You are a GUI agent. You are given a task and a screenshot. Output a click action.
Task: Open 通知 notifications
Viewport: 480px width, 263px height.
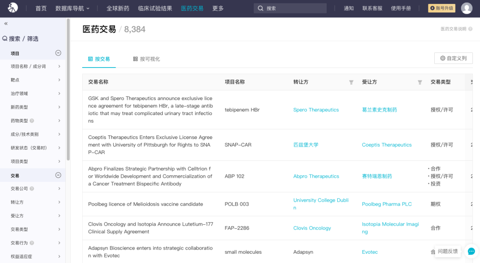click(349, 8)
